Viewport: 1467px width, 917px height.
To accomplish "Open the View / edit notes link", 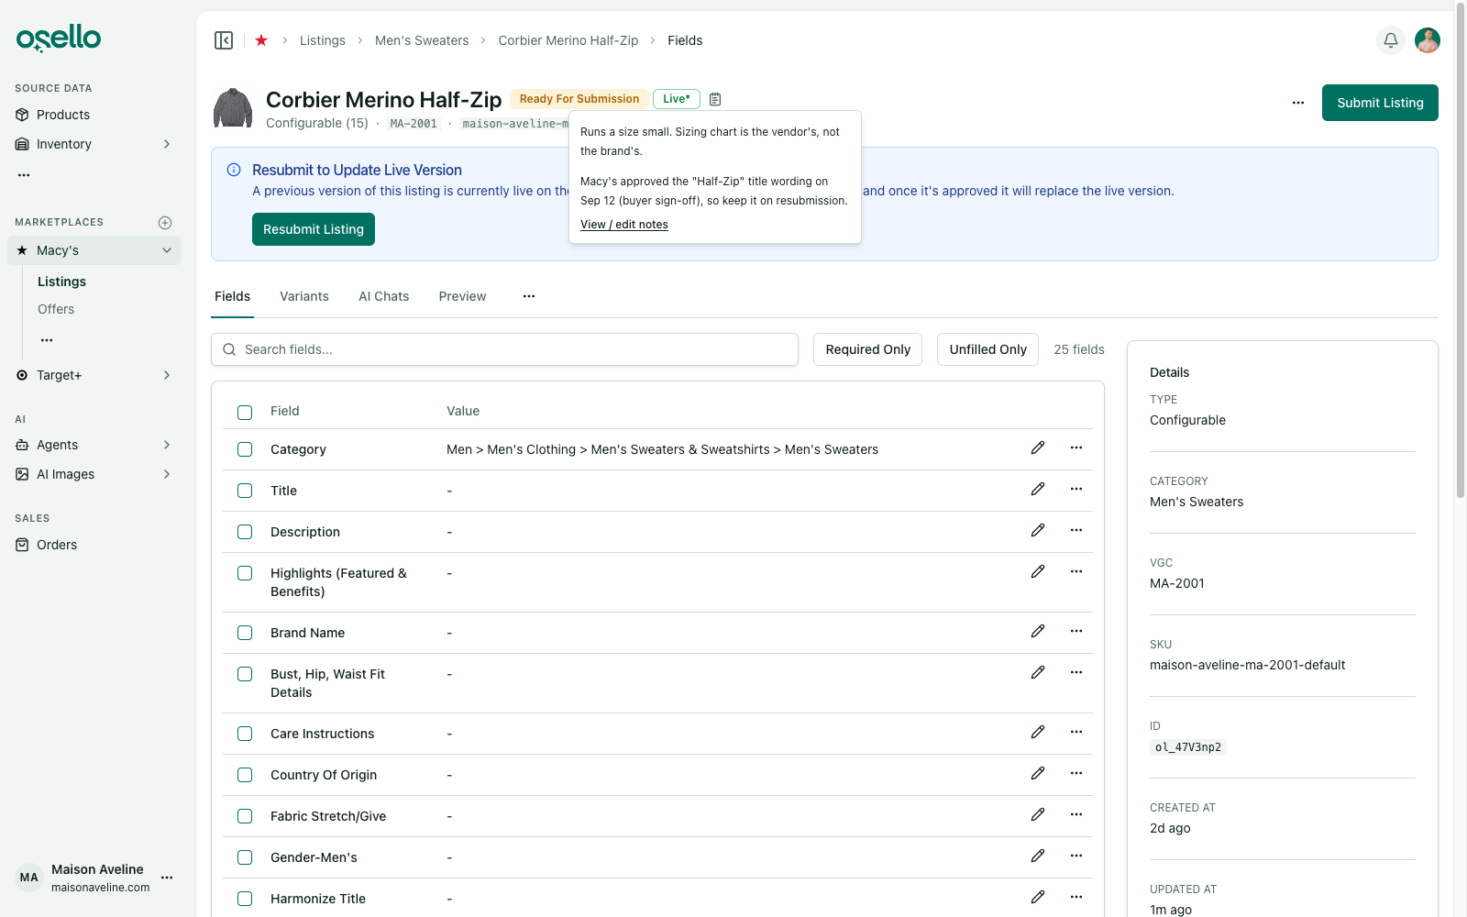I will (624, 225).
